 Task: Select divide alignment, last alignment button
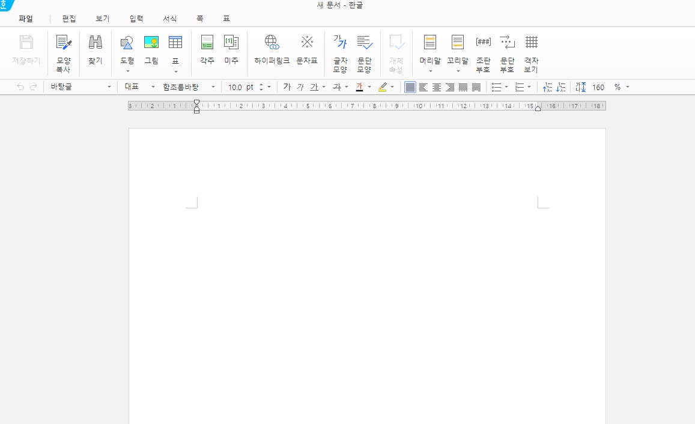tap(476, 87)
